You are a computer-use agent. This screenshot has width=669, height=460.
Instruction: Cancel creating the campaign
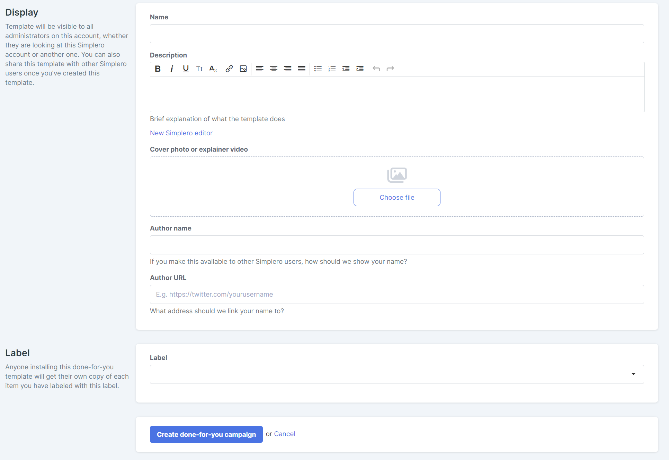[285, 434]
